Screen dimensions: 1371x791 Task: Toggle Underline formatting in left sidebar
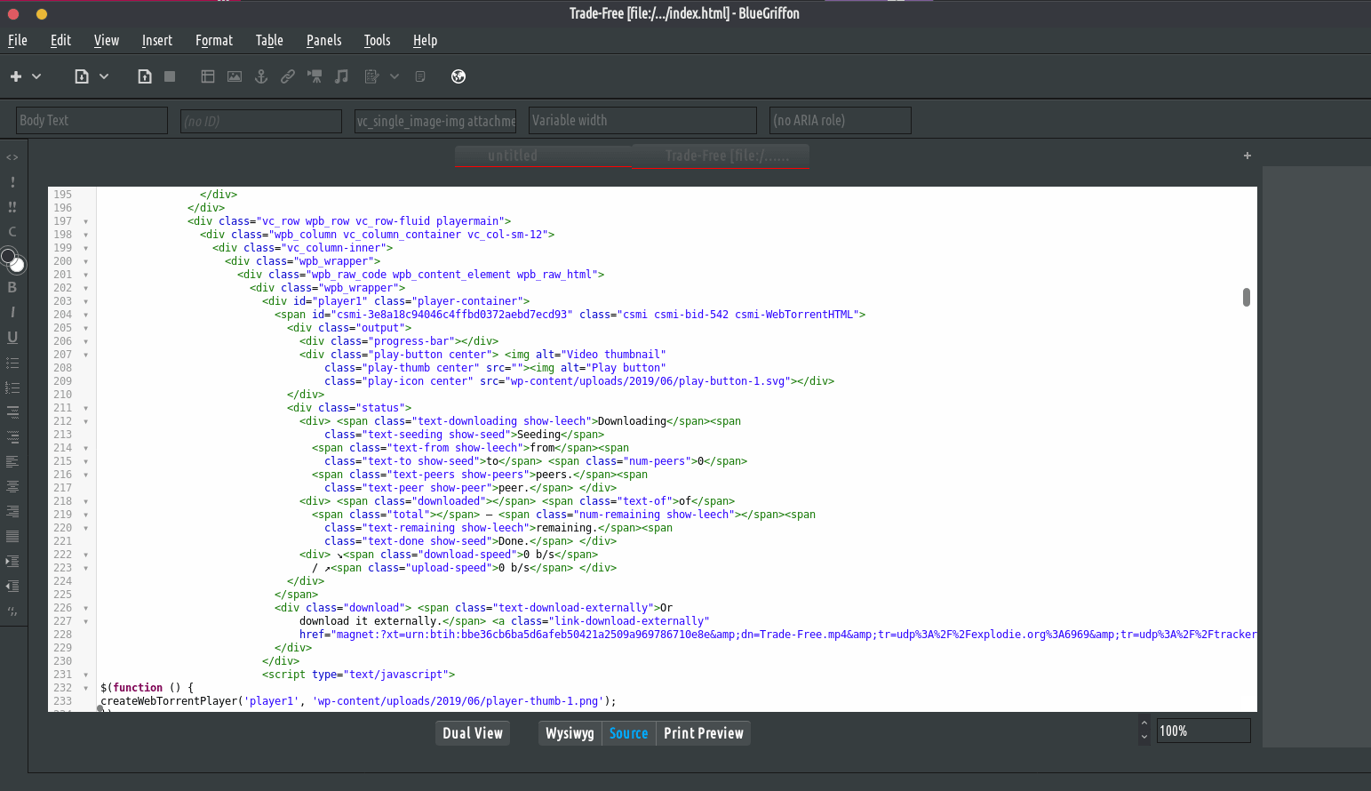pyautogui.click(x=12, y=337)
